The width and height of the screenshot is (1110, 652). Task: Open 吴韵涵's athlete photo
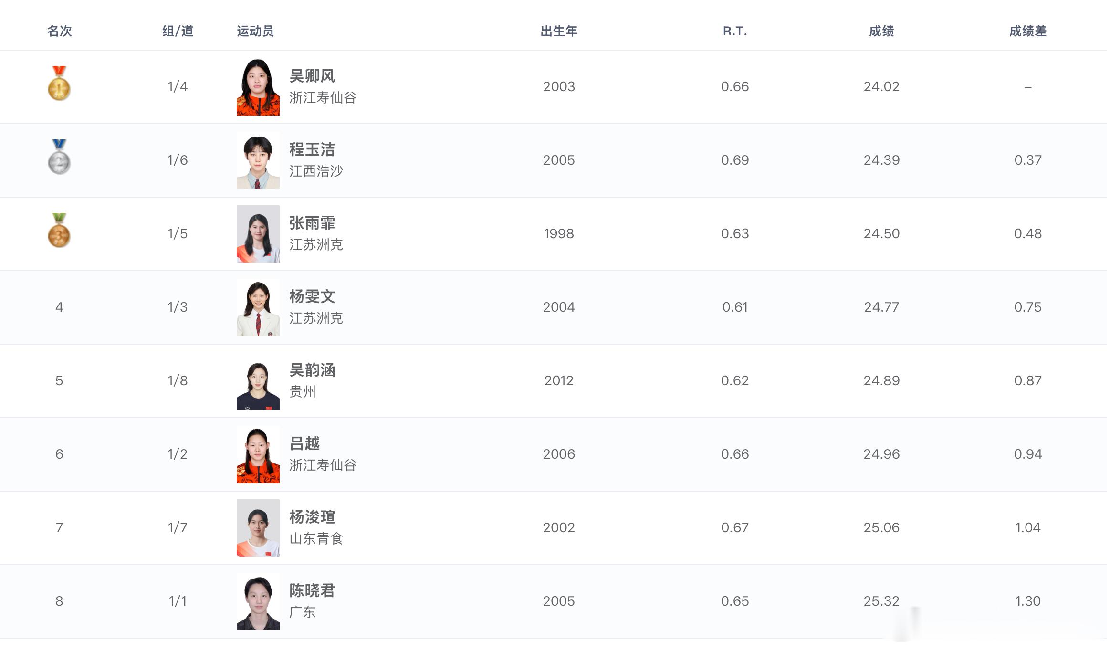258,381
